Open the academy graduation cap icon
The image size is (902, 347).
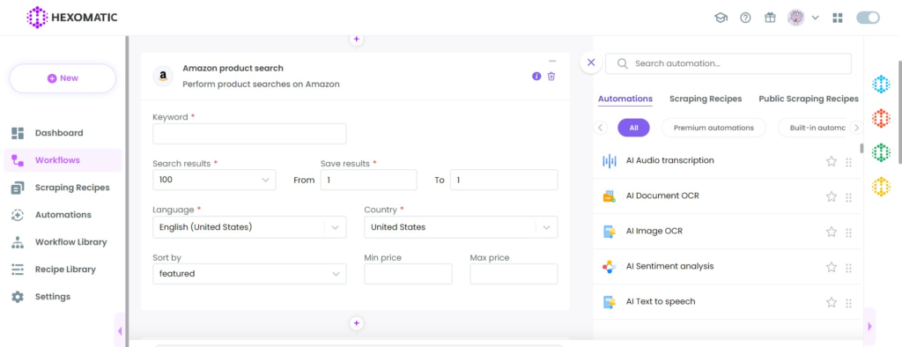721,18
